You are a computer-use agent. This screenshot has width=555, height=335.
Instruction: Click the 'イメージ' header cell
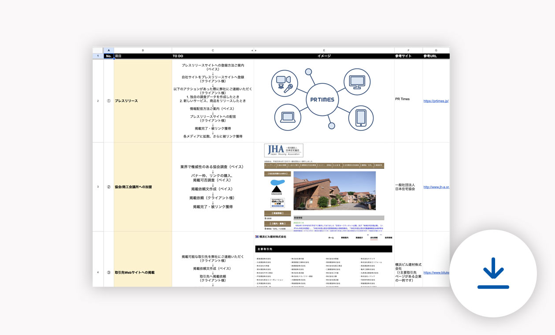(x=324, y=56)
